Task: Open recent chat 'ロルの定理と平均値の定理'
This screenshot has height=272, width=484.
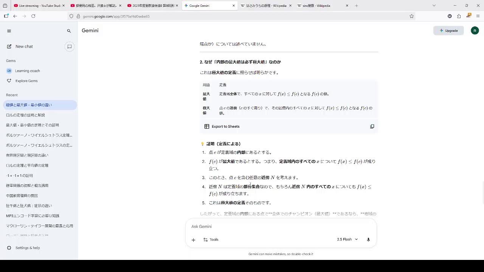Action: click(27, 165)
